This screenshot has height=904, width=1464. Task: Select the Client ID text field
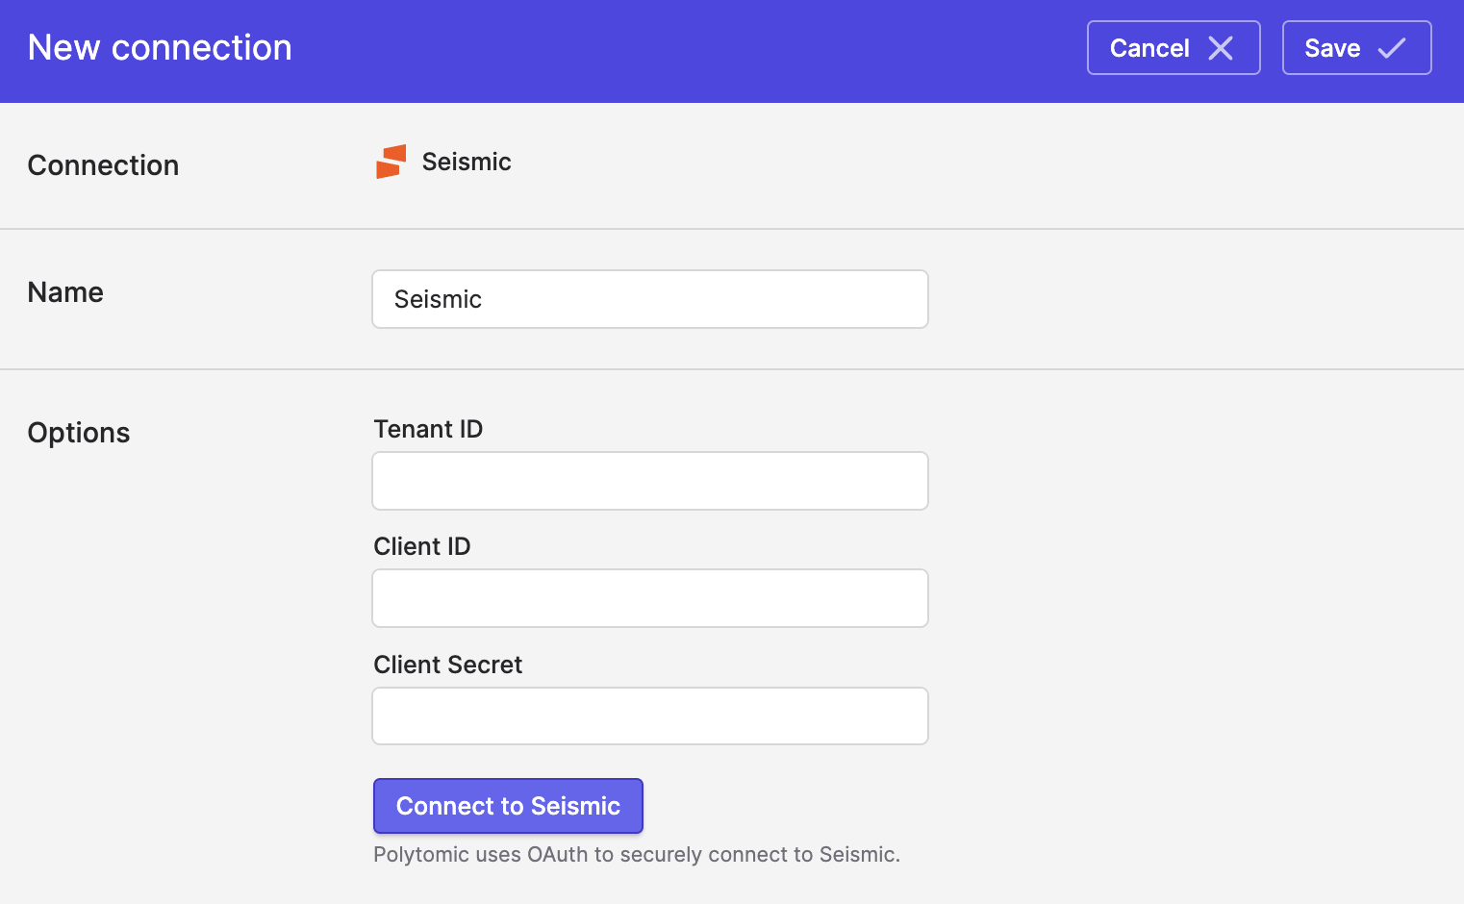click(x=650, y=598)
